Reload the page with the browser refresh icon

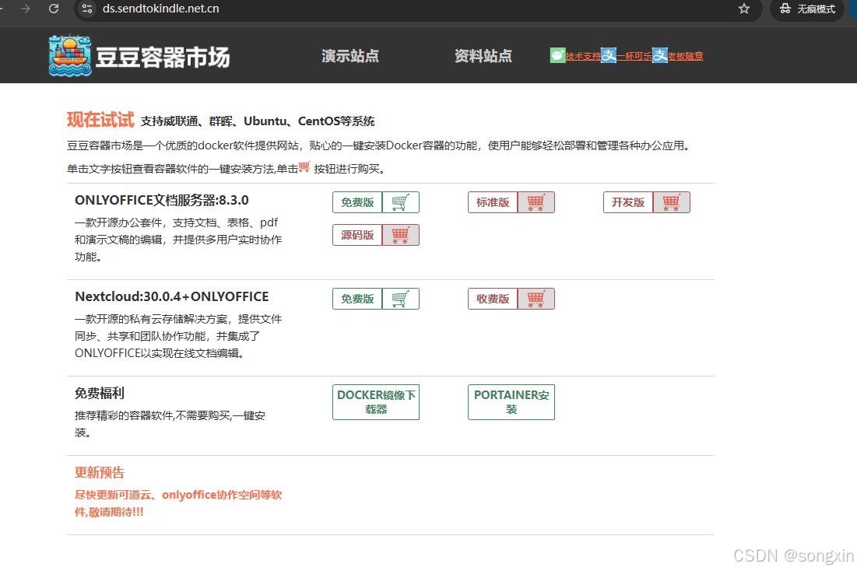tap(54, 9)
